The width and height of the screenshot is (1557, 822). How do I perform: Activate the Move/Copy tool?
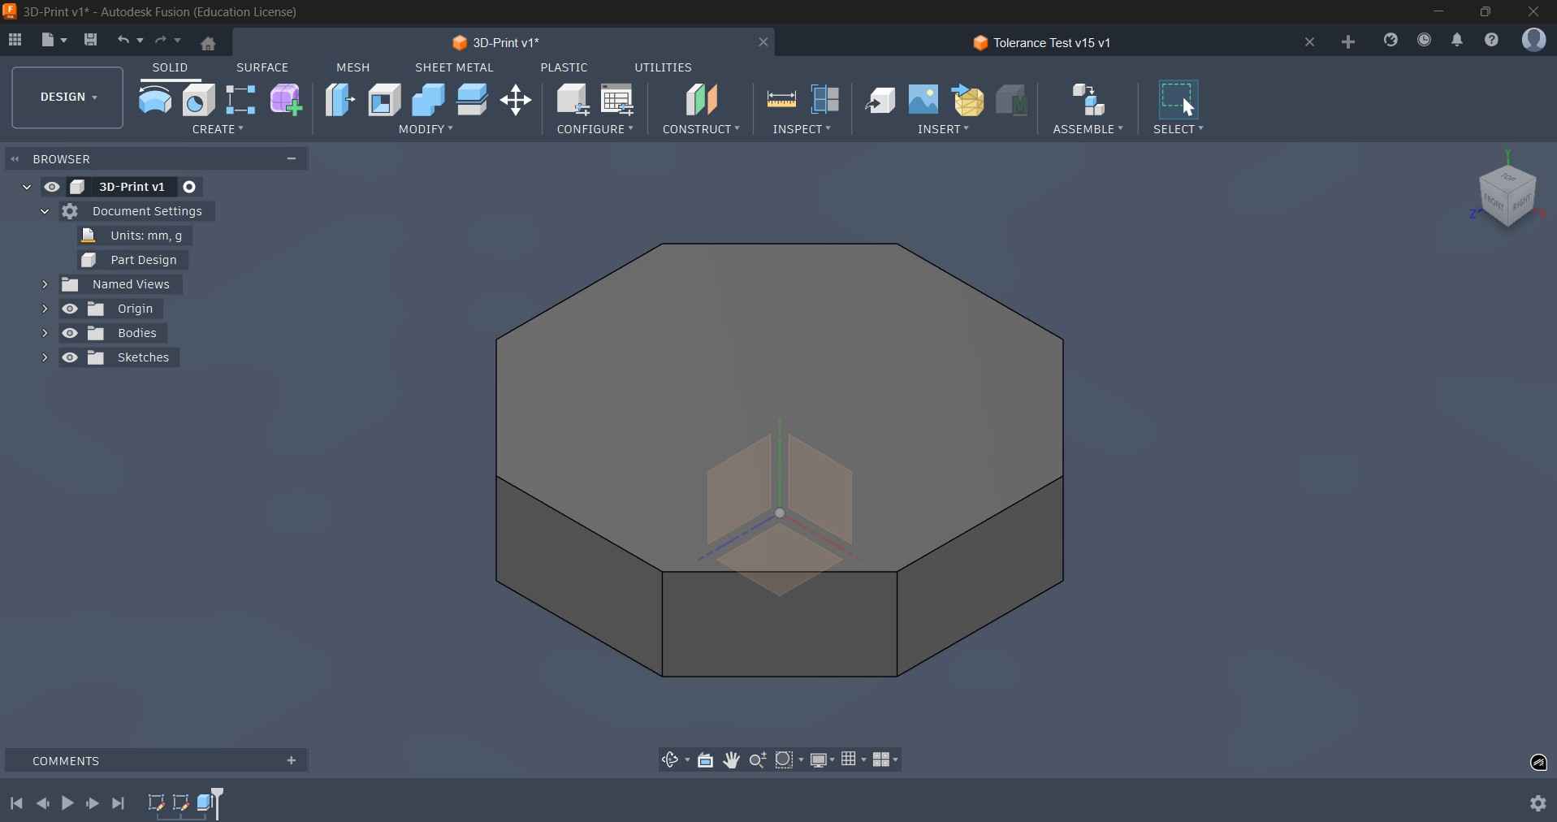coord(517,101)
